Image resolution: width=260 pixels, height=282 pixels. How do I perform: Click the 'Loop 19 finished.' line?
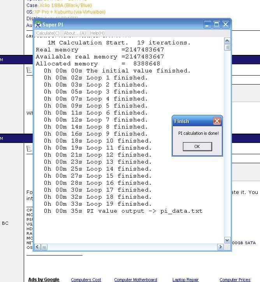[x=98, y=204]
